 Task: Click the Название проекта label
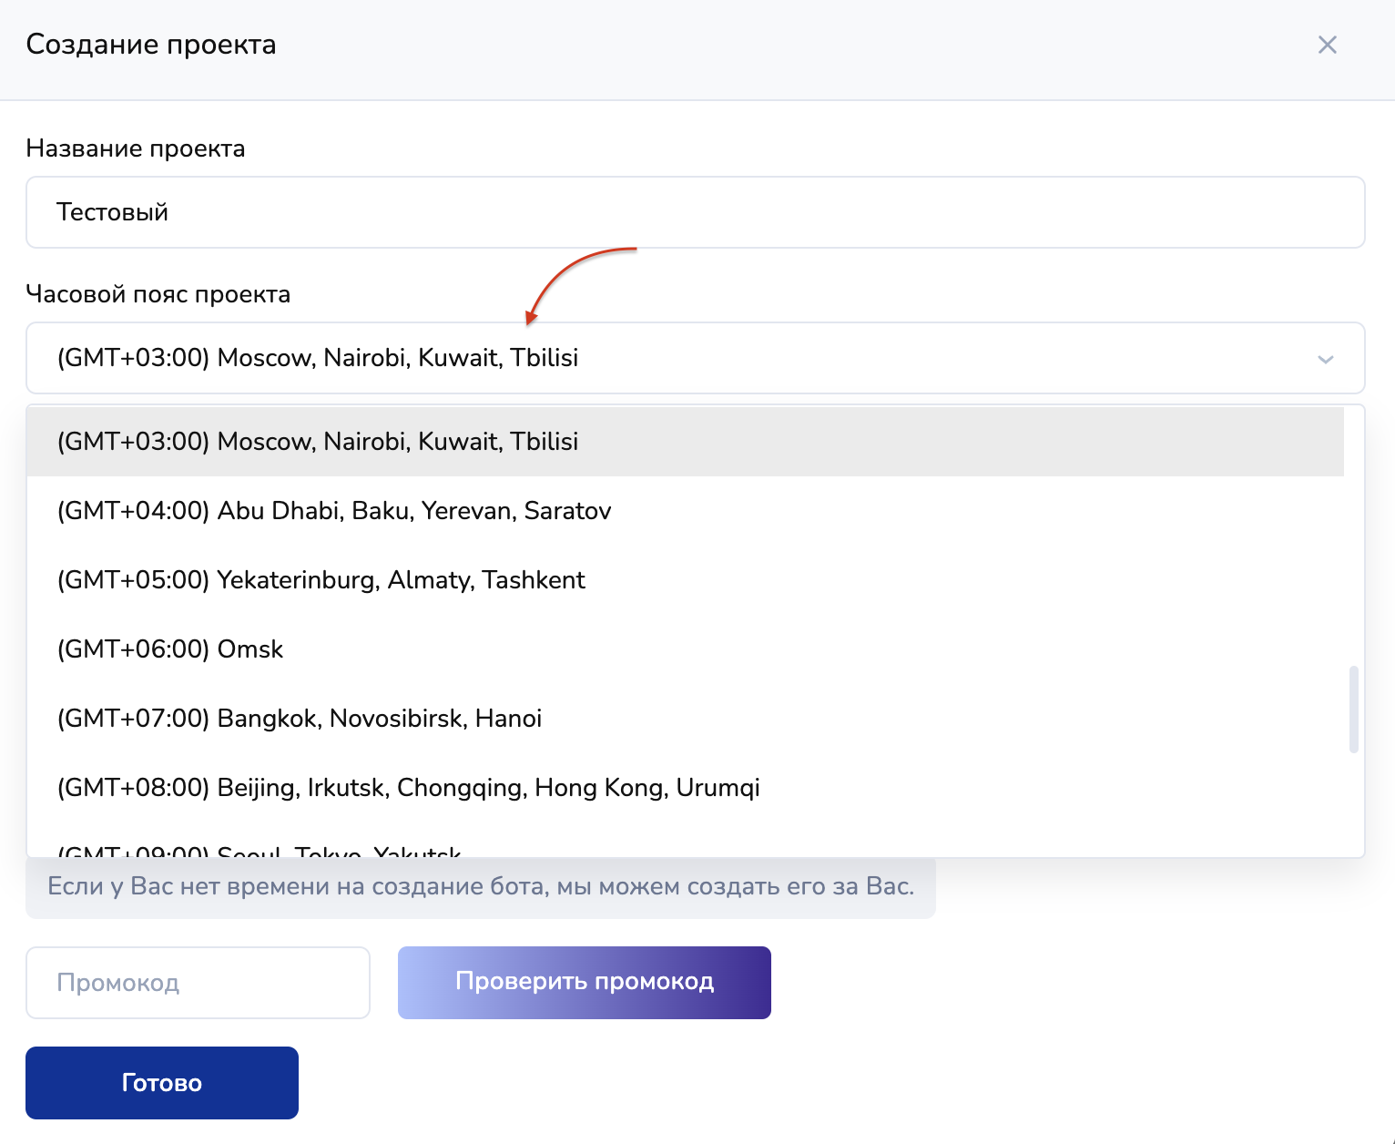(136, 148)
